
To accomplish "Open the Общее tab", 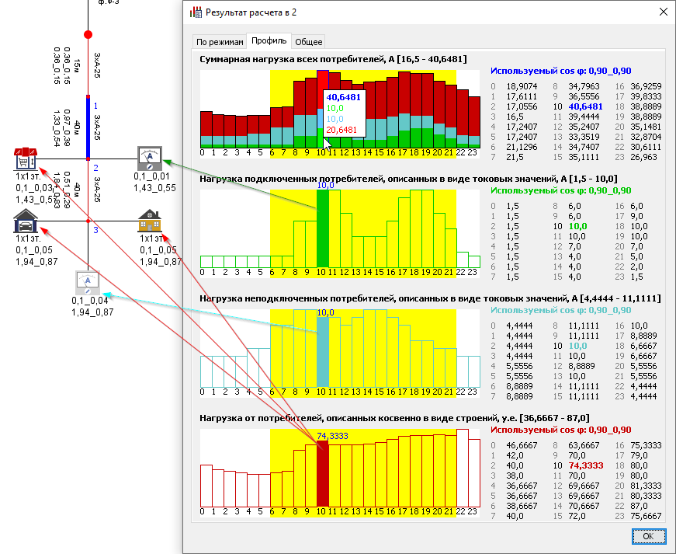I will tap(309, 42).
